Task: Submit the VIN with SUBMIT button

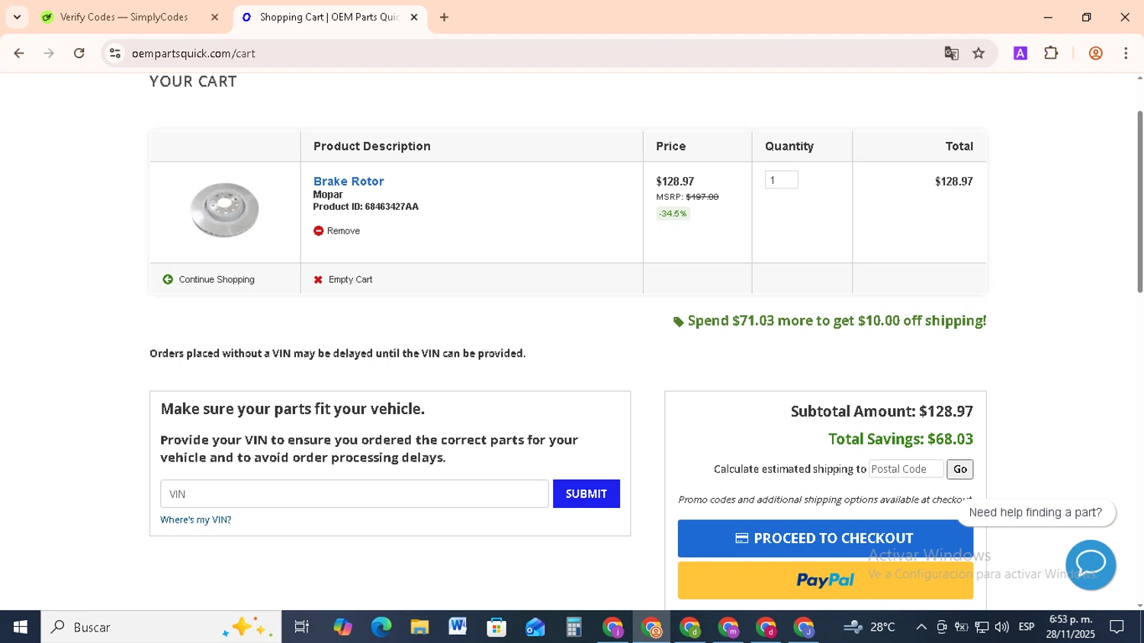Action: point(586,494)
